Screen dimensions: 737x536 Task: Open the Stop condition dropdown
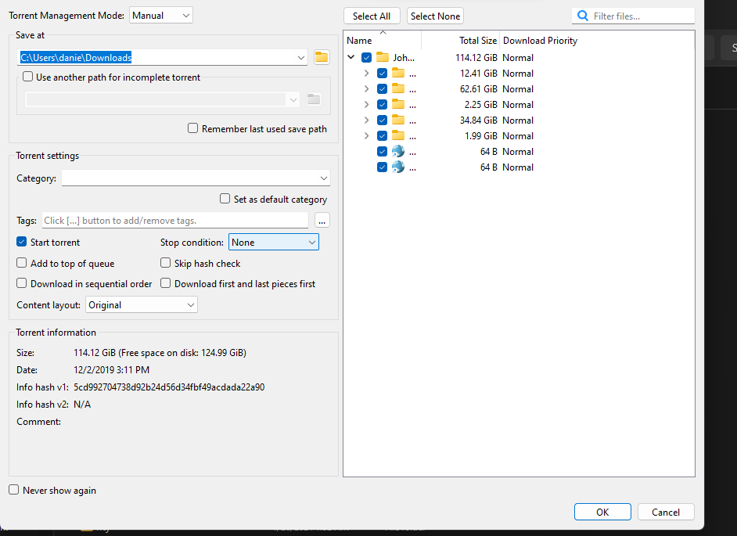273,243
